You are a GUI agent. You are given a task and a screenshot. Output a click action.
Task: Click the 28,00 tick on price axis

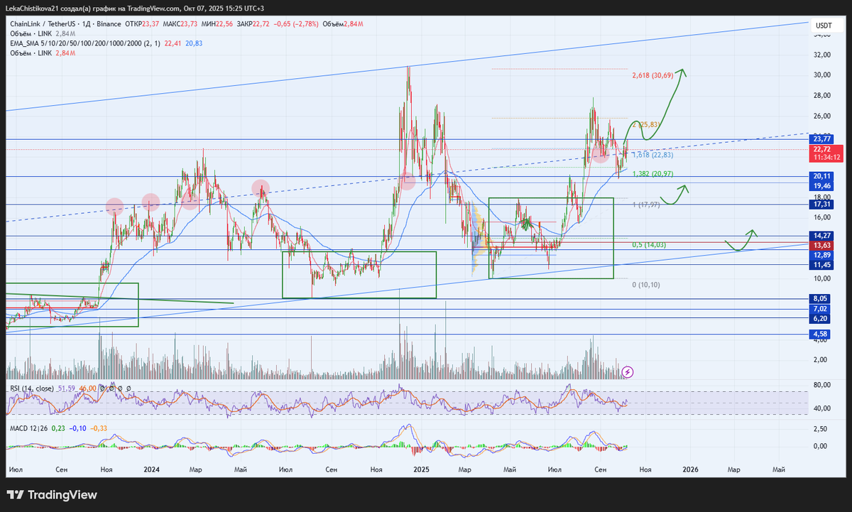tap(822, 95)
